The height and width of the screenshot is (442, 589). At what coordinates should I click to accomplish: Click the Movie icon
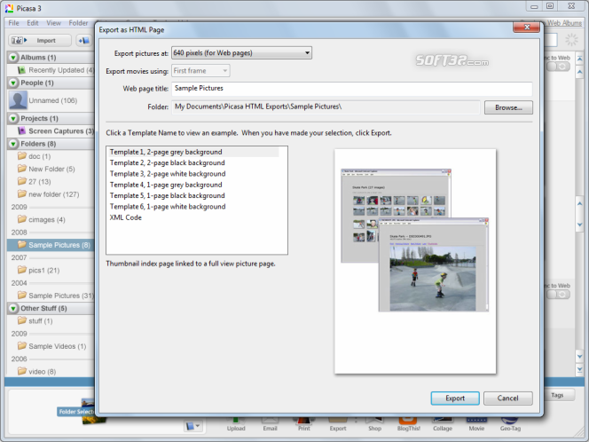pos(476,424)
